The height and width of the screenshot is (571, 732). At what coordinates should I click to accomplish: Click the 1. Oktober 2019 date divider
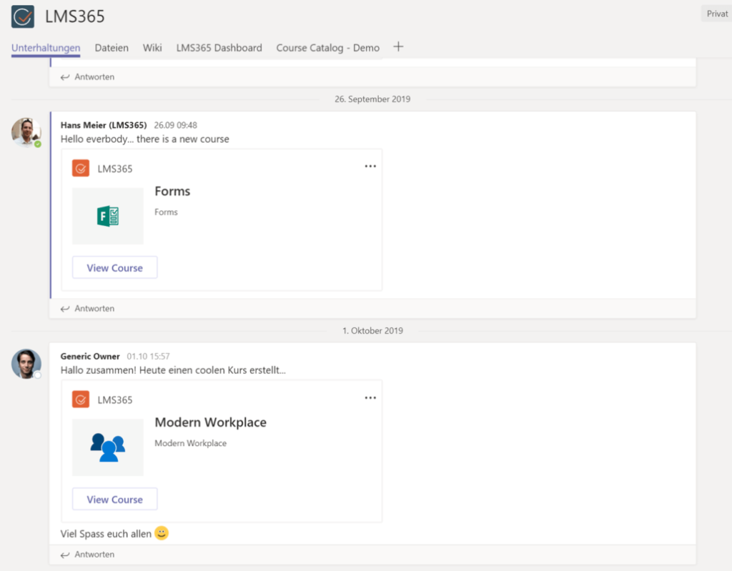pyautogui.click(x=372, y=330)
